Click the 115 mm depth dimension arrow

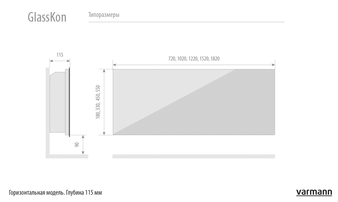(x=60, y=60)
